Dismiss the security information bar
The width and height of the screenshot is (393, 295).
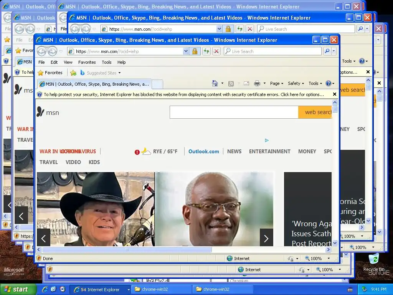click(x=334, y=94)
